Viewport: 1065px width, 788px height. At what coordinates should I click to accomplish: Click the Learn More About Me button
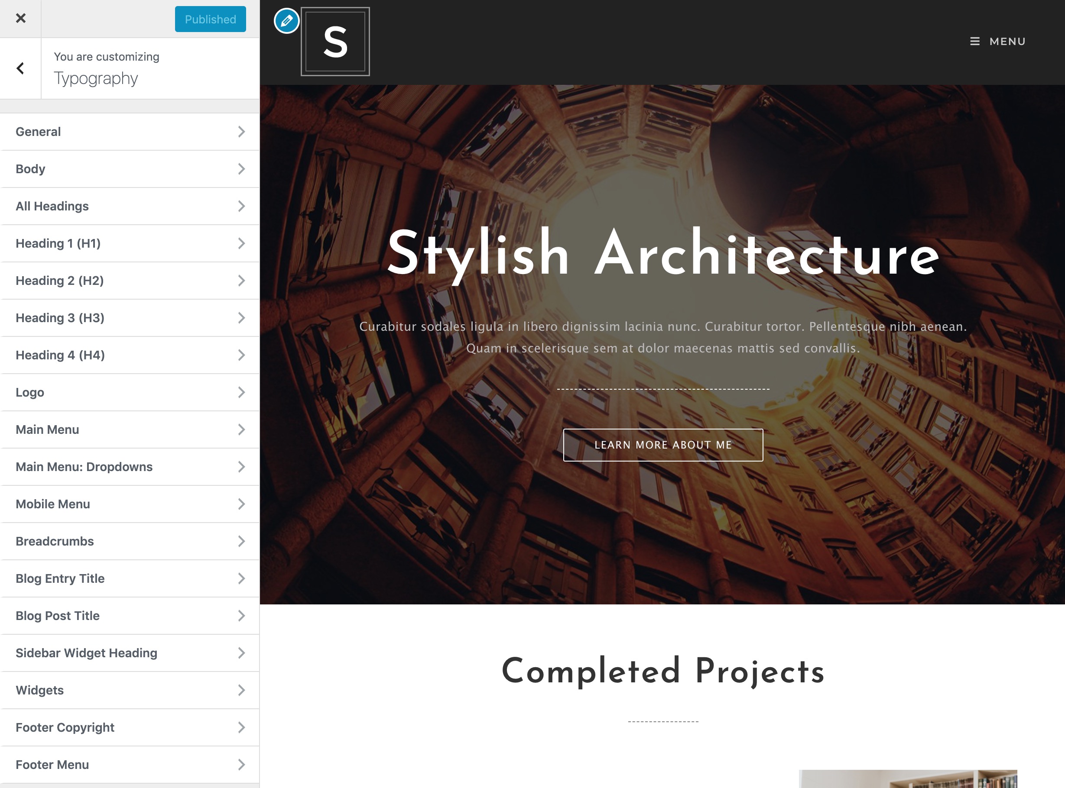(x=663, y=445)
